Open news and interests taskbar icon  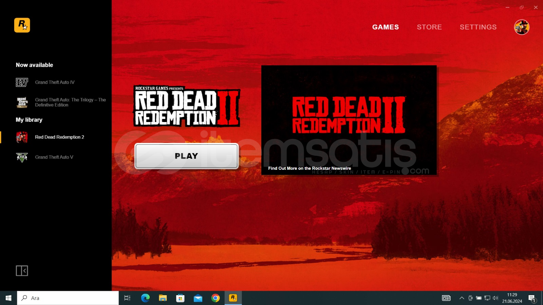(x=446, y=298)
